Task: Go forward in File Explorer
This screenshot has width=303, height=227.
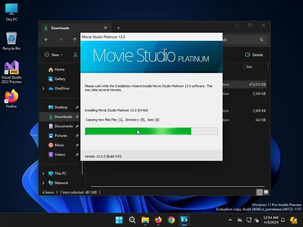Action: pos(61,40)
